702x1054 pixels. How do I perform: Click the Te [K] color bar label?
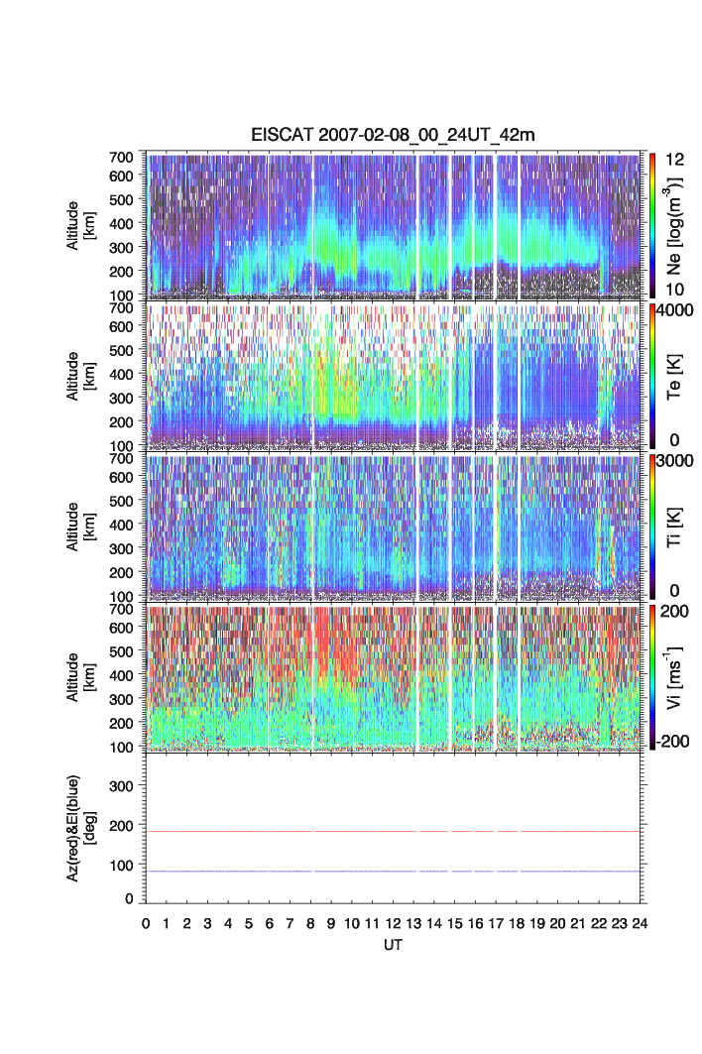coord(677,375)
